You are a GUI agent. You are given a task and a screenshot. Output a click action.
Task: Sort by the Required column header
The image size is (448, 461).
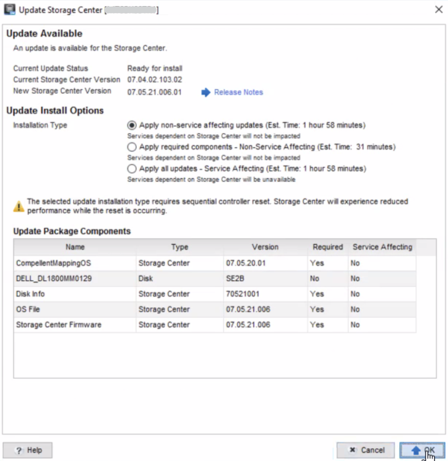tap(328, 247)
